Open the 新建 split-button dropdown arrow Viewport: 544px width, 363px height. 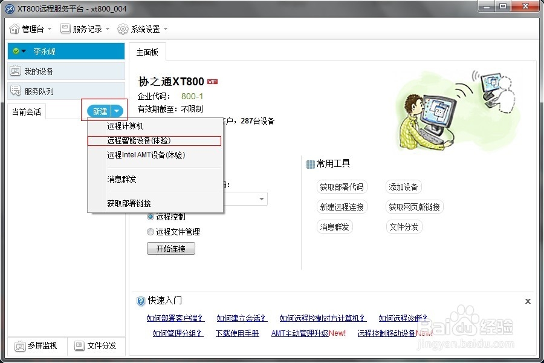[117, 111]
